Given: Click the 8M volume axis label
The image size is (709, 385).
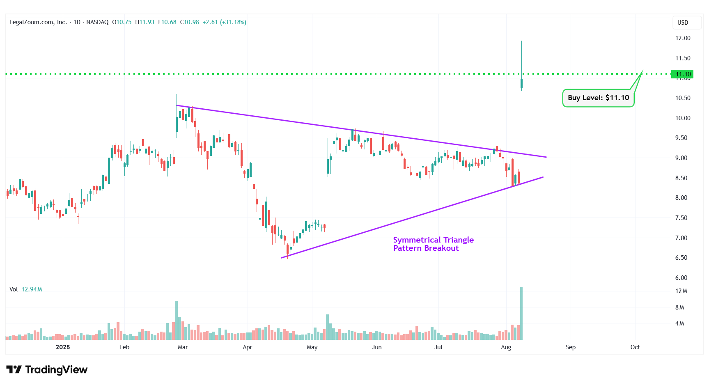Looking at the screenshot, I should tap(680, 307).
